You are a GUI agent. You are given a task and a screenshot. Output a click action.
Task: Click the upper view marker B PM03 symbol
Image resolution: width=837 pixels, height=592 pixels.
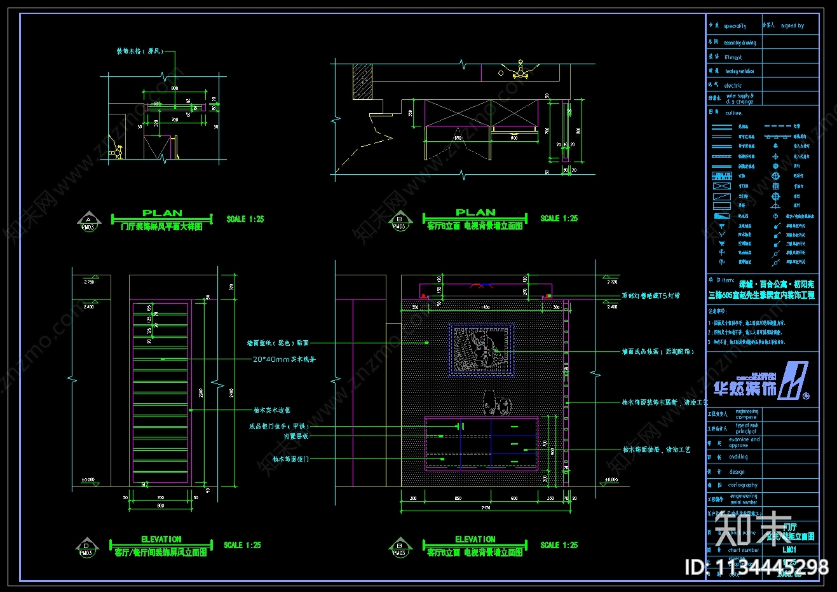coord(399,222)
